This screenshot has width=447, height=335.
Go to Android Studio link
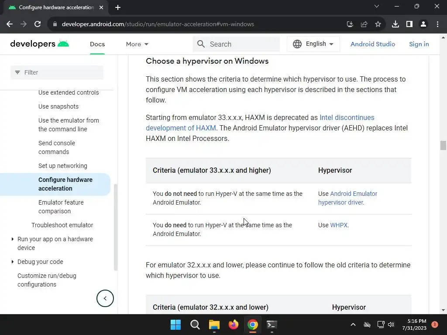pyautogui.click(x=373, y=44)
